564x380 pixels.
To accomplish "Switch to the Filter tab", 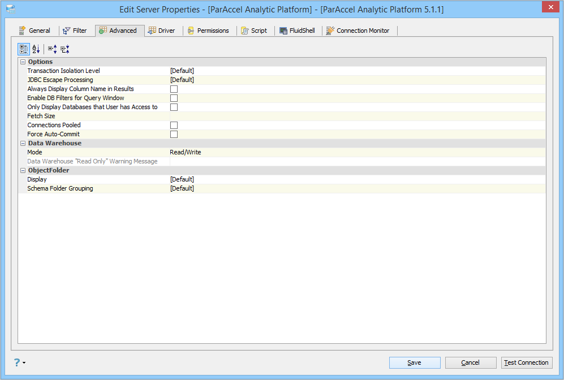I will click(x=75, y=31).
